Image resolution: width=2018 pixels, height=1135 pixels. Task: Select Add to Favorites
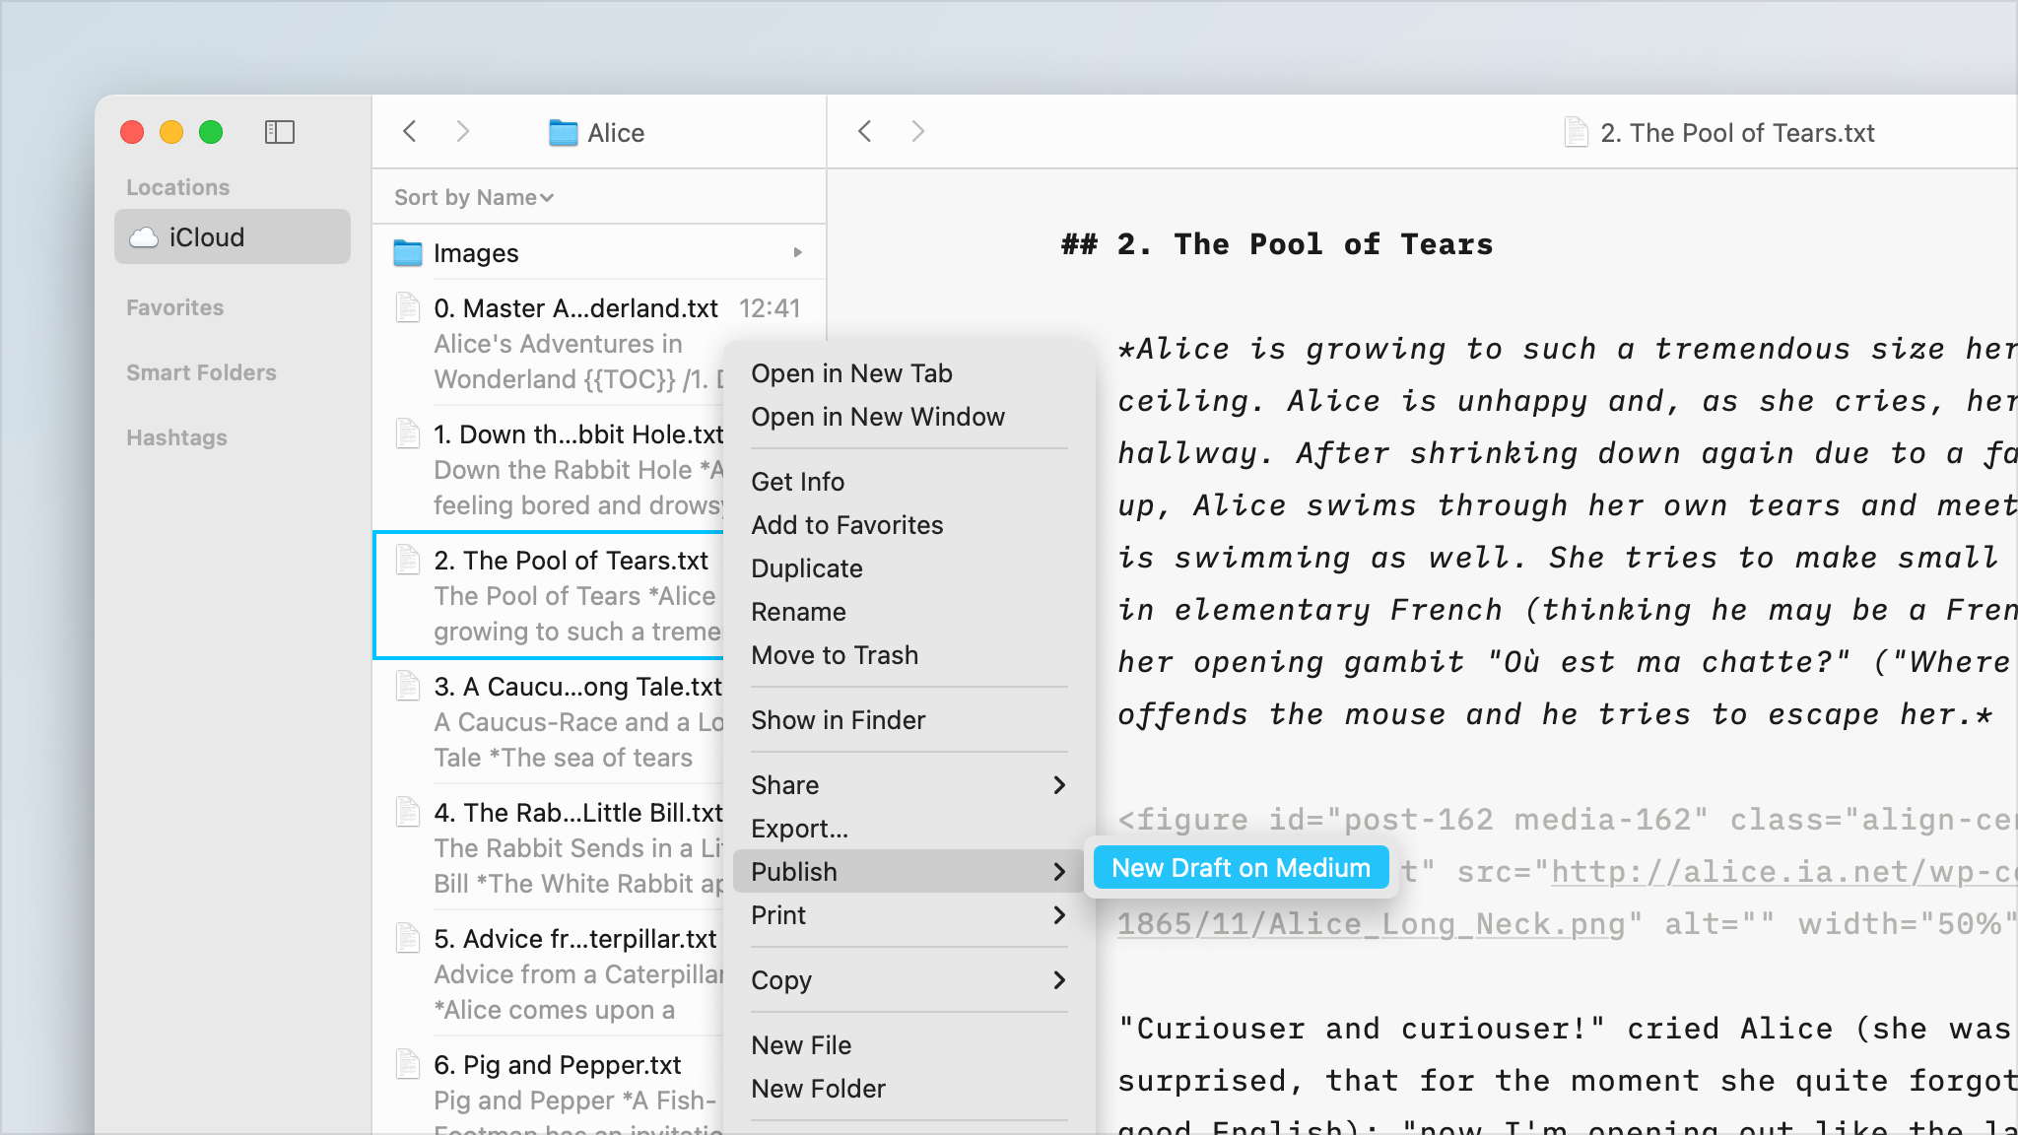[x=908, y=525]
